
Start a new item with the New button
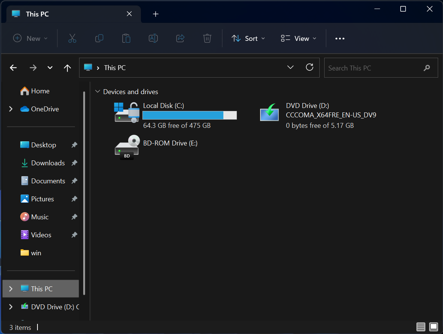(30, 38)
